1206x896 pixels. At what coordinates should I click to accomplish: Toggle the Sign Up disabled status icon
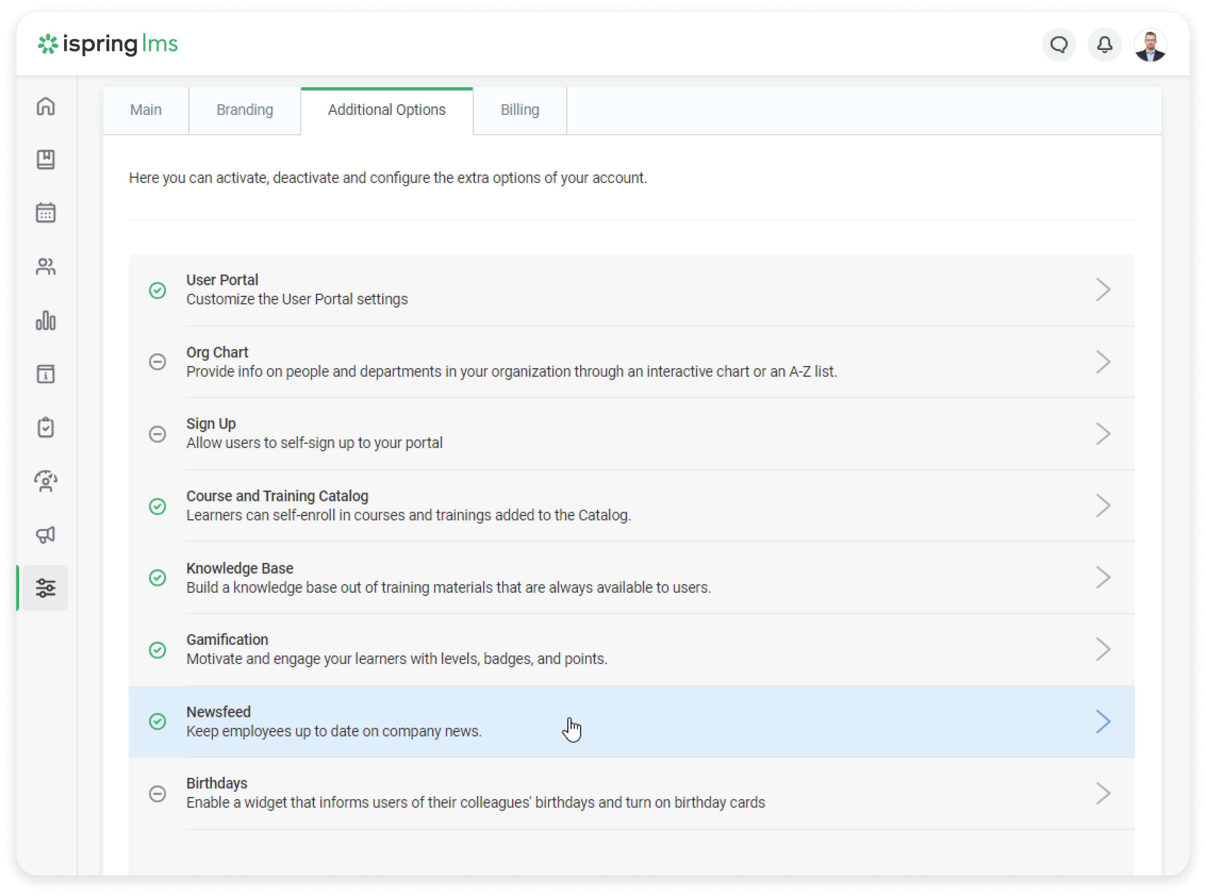[157, 434]
